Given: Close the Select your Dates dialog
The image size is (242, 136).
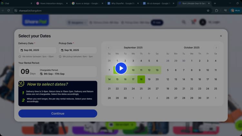Looking at the screenshot, I should [221, 36].
